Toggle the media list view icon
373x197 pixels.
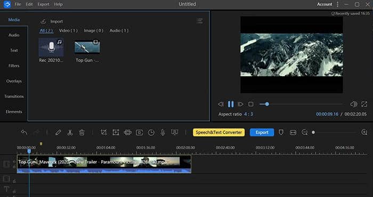(200, 21)
